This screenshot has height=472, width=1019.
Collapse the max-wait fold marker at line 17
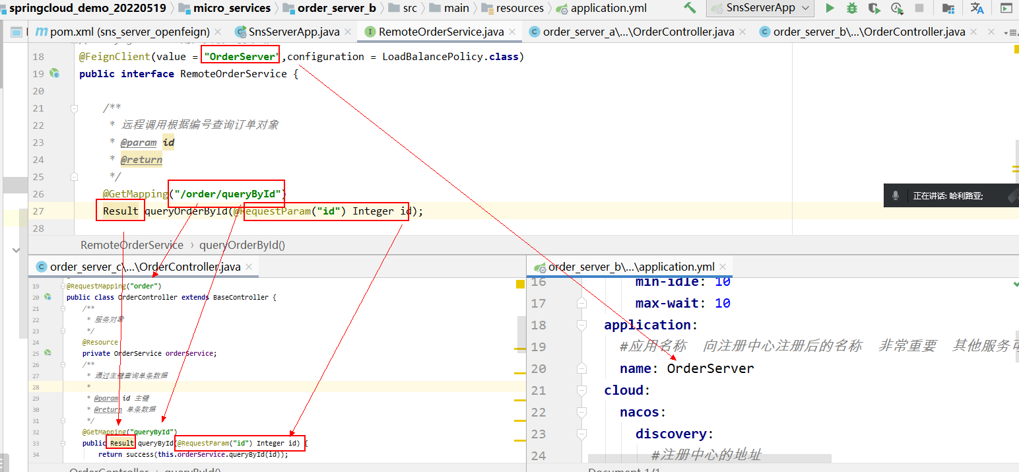(581, 303)
